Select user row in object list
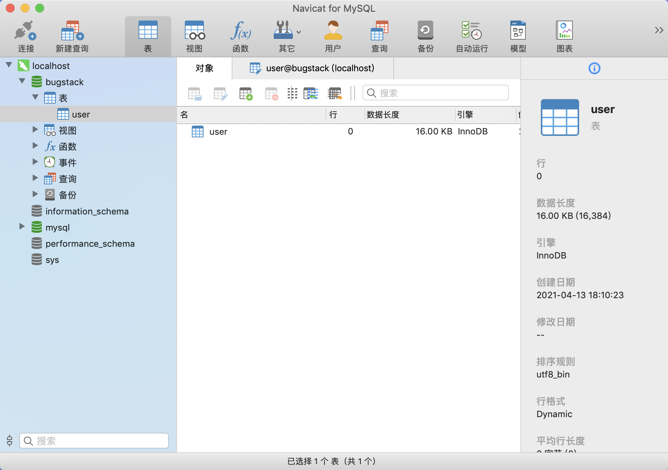 point(349,131)
